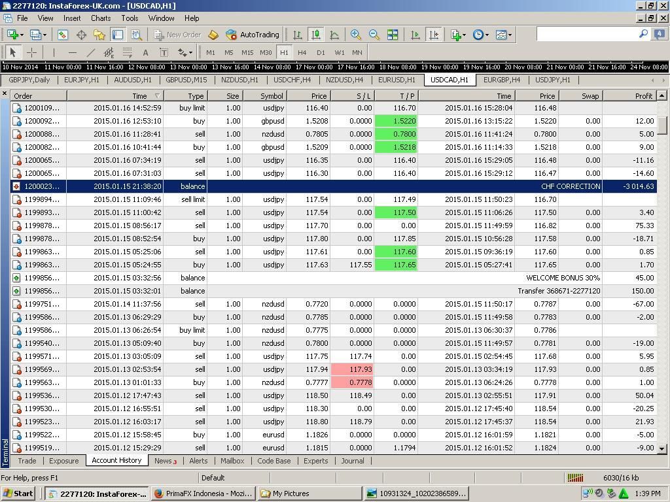The width and height of the screenshot is (670, 502).
Task: Switch chart to bar chart style
Action: pos(298,35)
